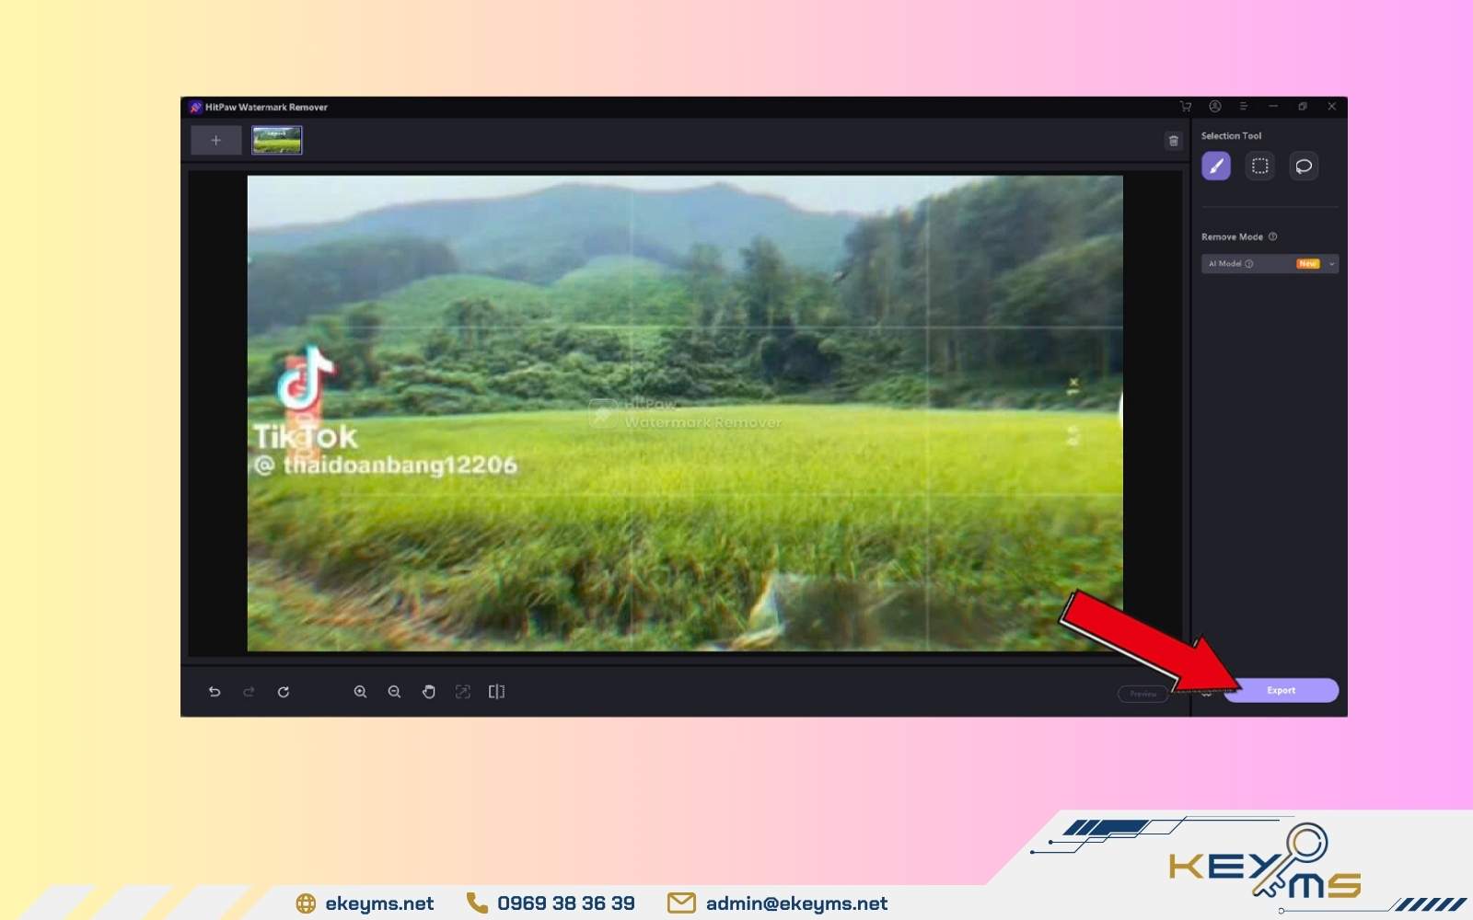Undo the last action

click(x=215, y=692)
